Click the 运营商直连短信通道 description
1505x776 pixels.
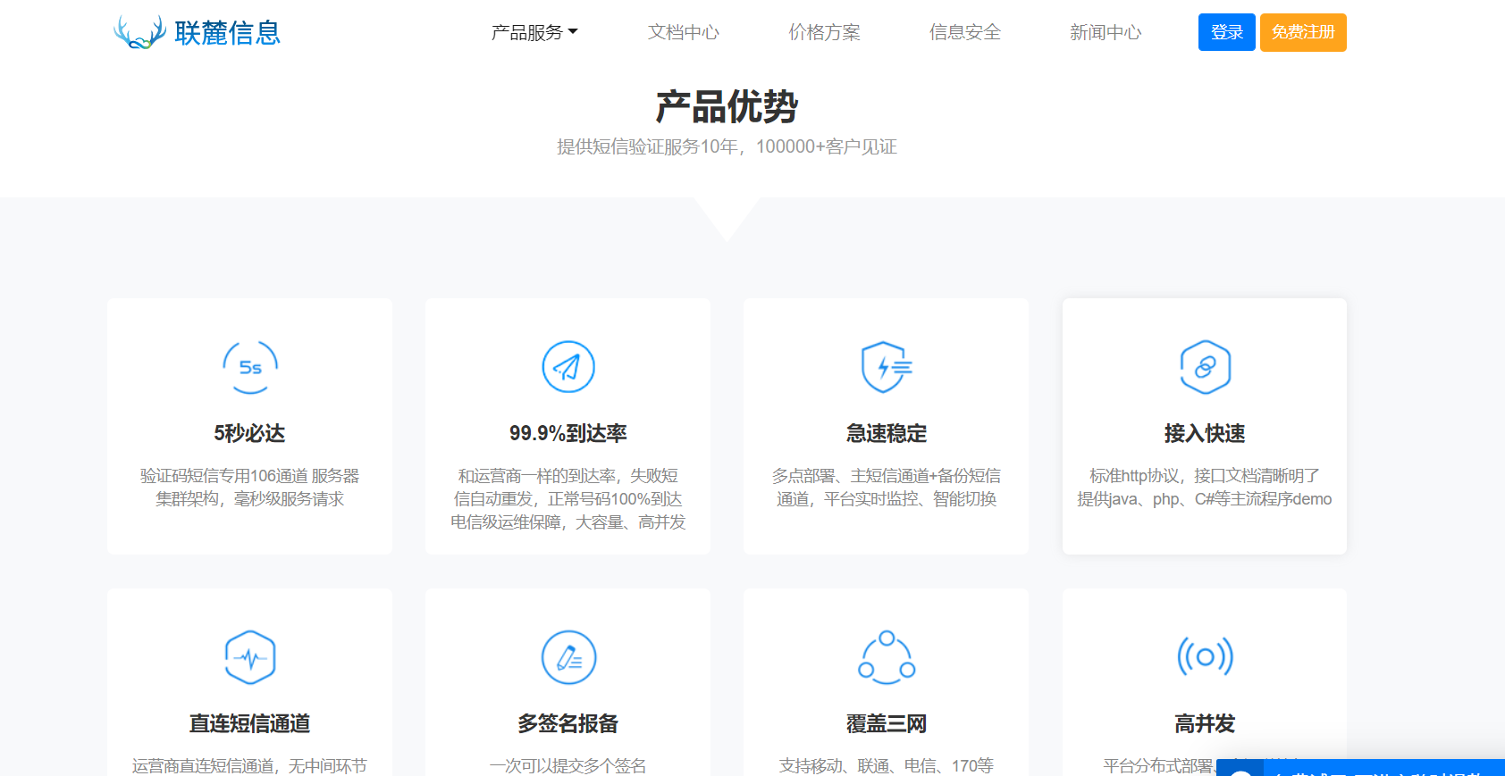coord(249,765)
